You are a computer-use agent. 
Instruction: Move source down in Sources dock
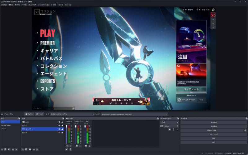pyautogui.click(x=37, y=149)
